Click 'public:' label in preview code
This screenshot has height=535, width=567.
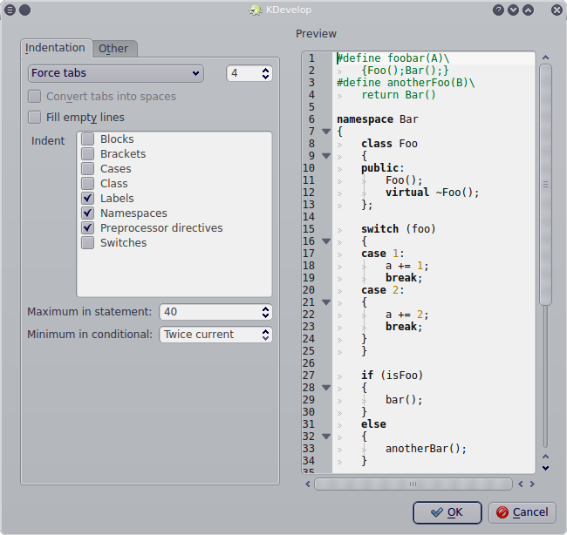(383, 168)
